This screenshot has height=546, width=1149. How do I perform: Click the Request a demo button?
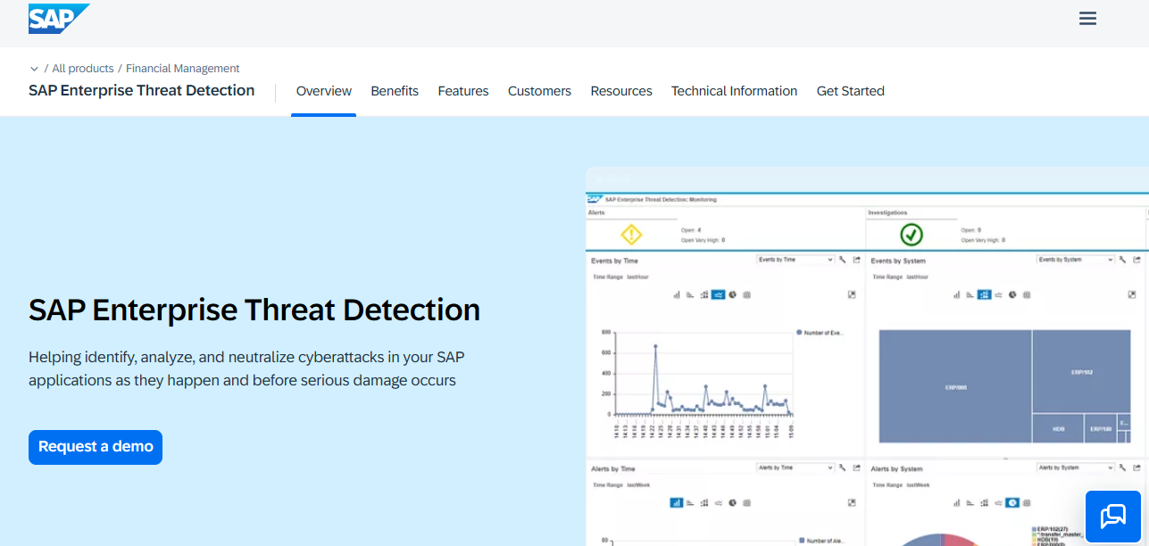point(96,447)
